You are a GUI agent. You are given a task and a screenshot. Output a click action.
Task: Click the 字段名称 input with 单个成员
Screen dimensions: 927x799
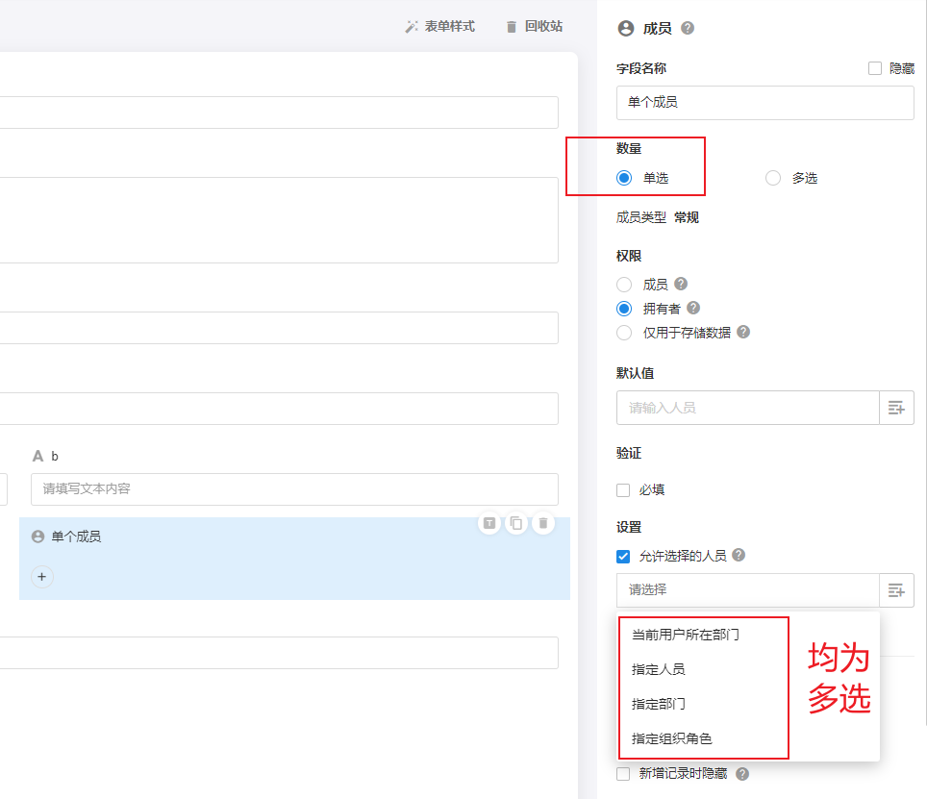coord(765,102)
